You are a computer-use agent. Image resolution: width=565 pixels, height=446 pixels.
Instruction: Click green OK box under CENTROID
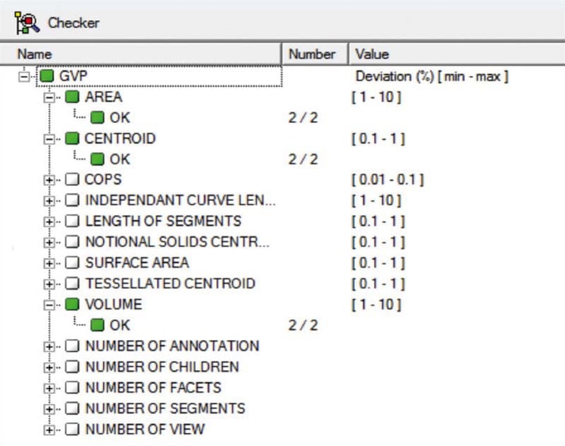97,159
